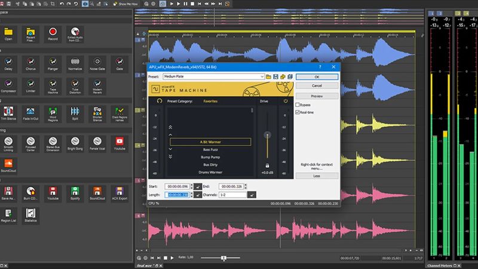Open the Favorites preset category selector

(x=210, y=101)
